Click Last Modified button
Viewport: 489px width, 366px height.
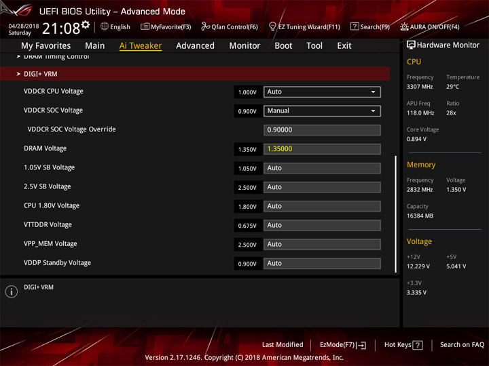pos(283,344)
